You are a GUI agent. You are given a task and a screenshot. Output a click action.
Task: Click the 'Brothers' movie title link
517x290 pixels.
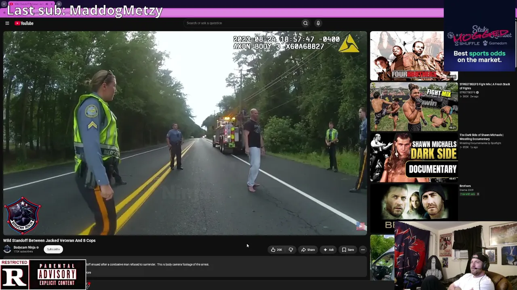[465, 186]
